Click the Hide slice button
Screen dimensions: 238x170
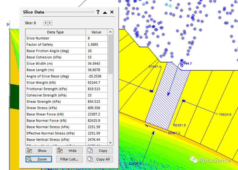click(x=69, y=150)
